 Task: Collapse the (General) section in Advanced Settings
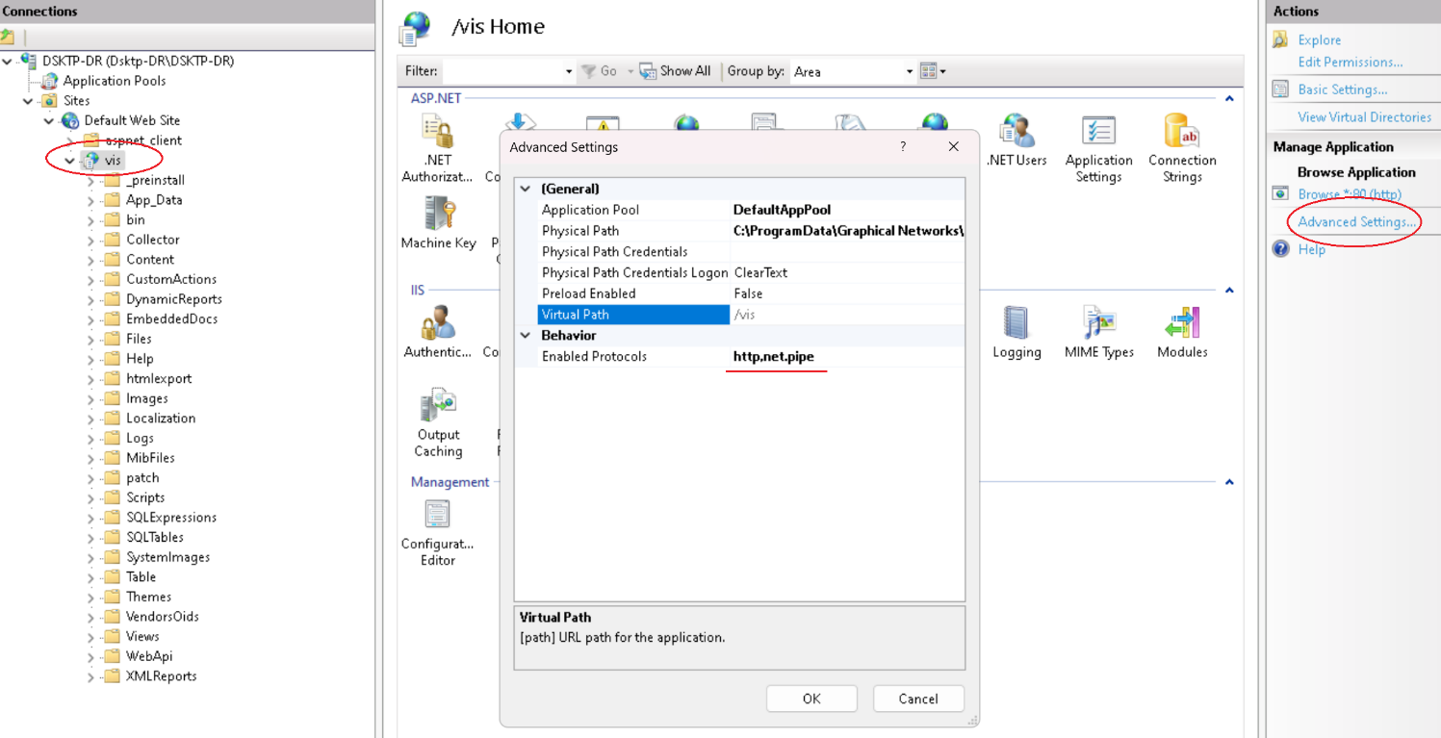[526, 190]
